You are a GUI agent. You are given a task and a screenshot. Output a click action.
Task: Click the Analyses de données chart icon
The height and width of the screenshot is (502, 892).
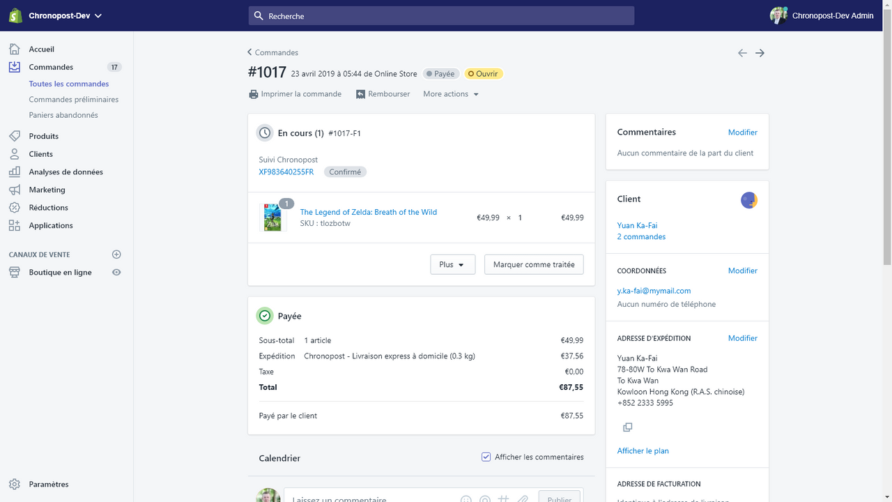tap(15, 172)
